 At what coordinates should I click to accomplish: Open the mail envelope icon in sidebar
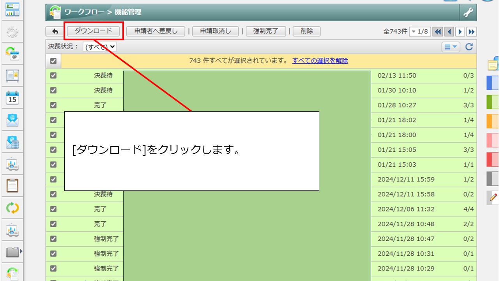12,119
